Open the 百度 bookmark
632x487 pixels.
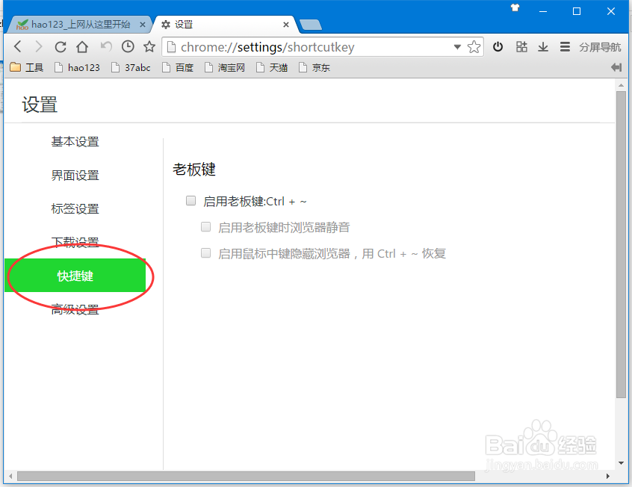[x=178, y=67]
